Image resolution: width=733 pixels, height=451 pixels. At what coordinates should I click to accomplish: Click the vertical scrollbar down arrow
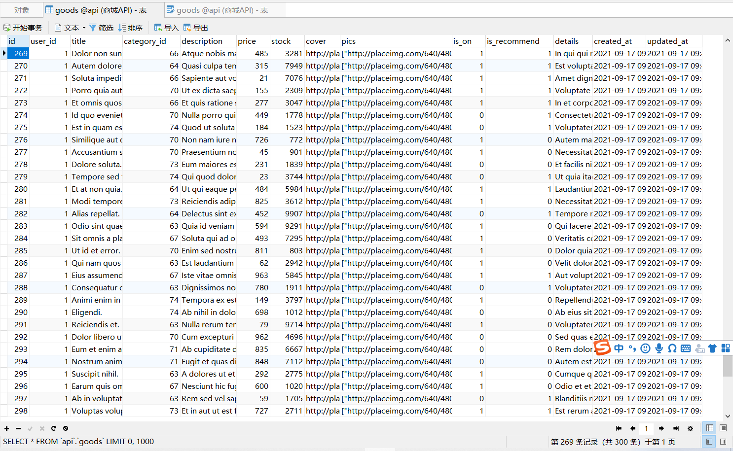pos(728,416)
